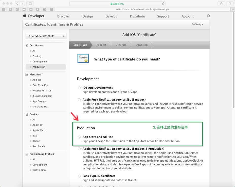Screen dimensions: 235x187
Task: Open the Design menu
Action: click(x=88, y=16)
